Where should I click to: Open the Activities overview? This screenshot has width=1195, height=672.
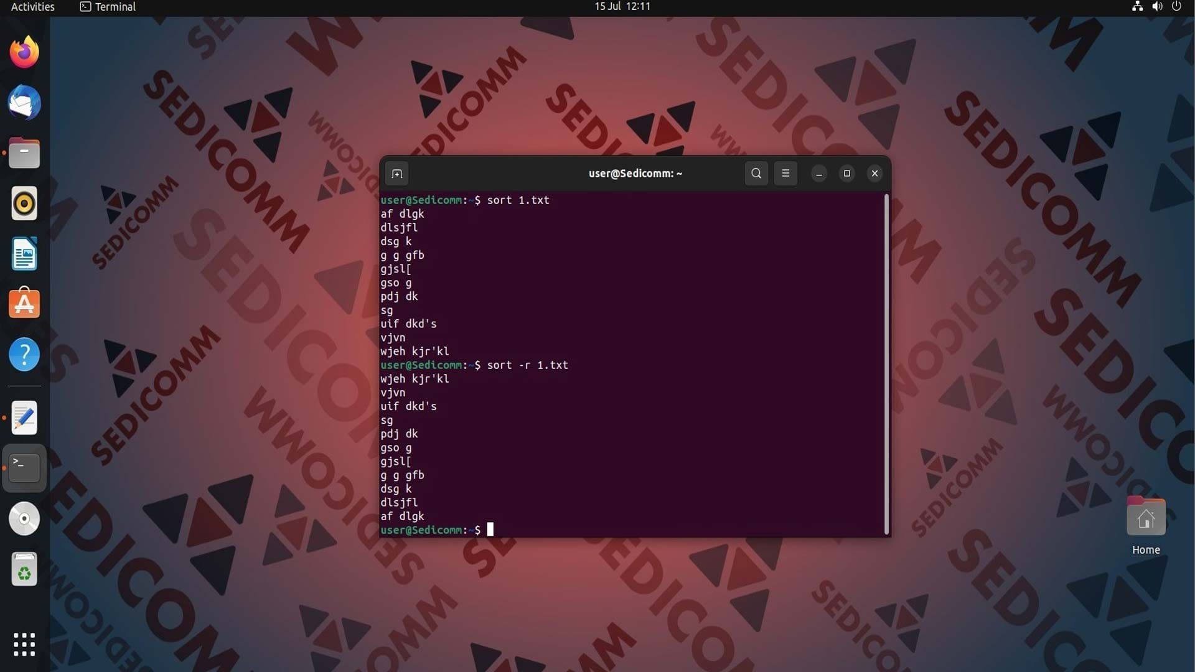click(x=33, y=7)
